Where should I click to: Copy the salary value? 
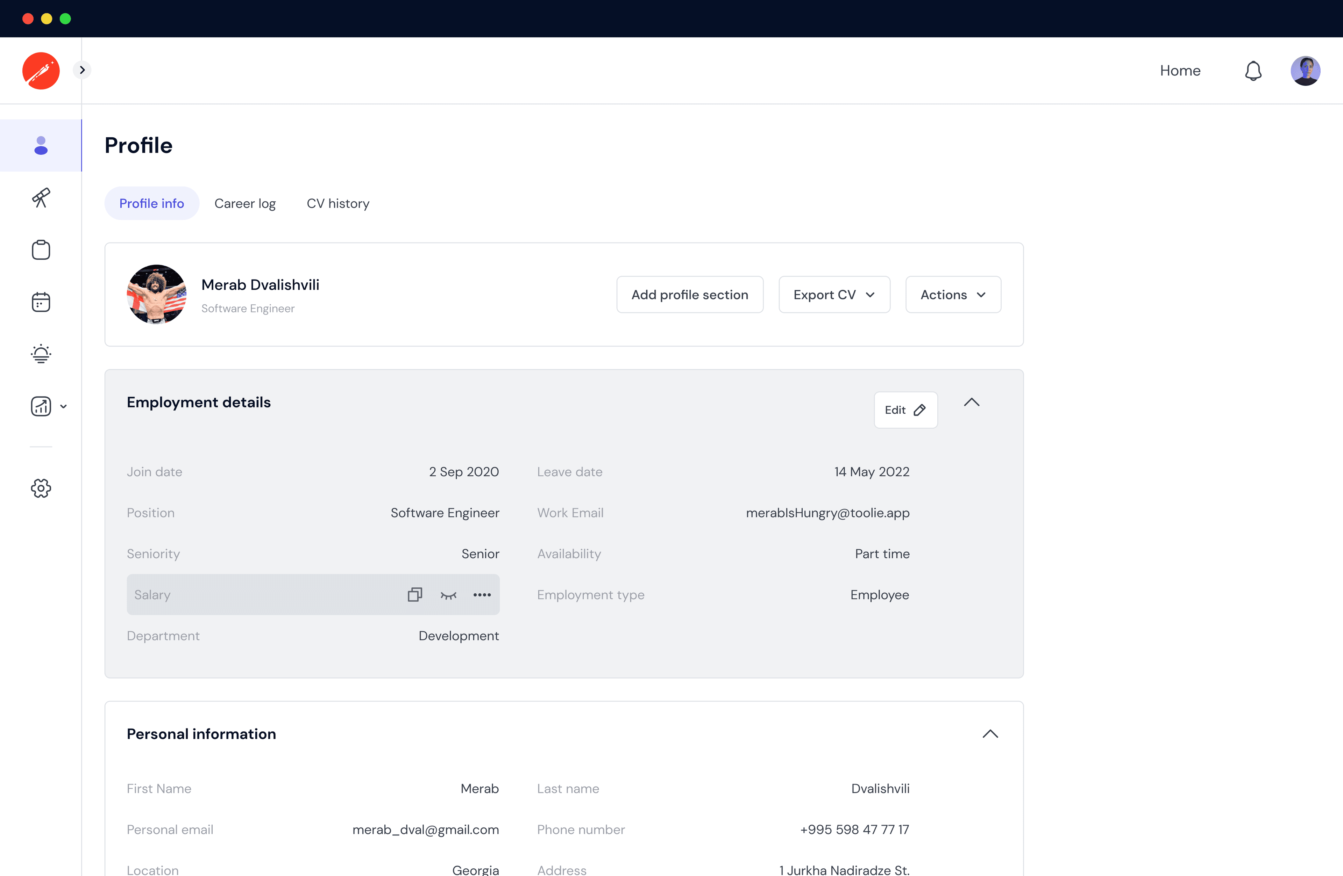(x=415, y=595)
